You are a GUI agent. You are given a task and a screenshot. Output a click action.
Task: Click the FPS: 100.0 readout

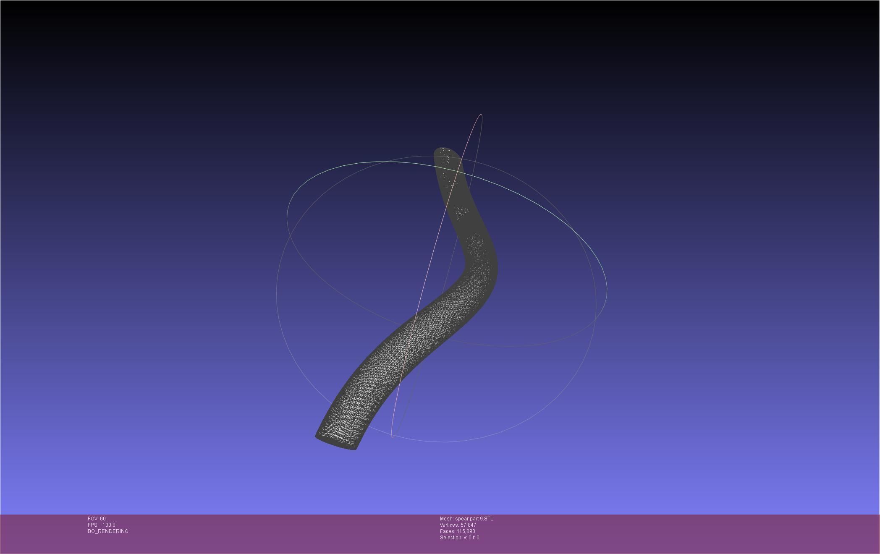click(x=102, y=525)
